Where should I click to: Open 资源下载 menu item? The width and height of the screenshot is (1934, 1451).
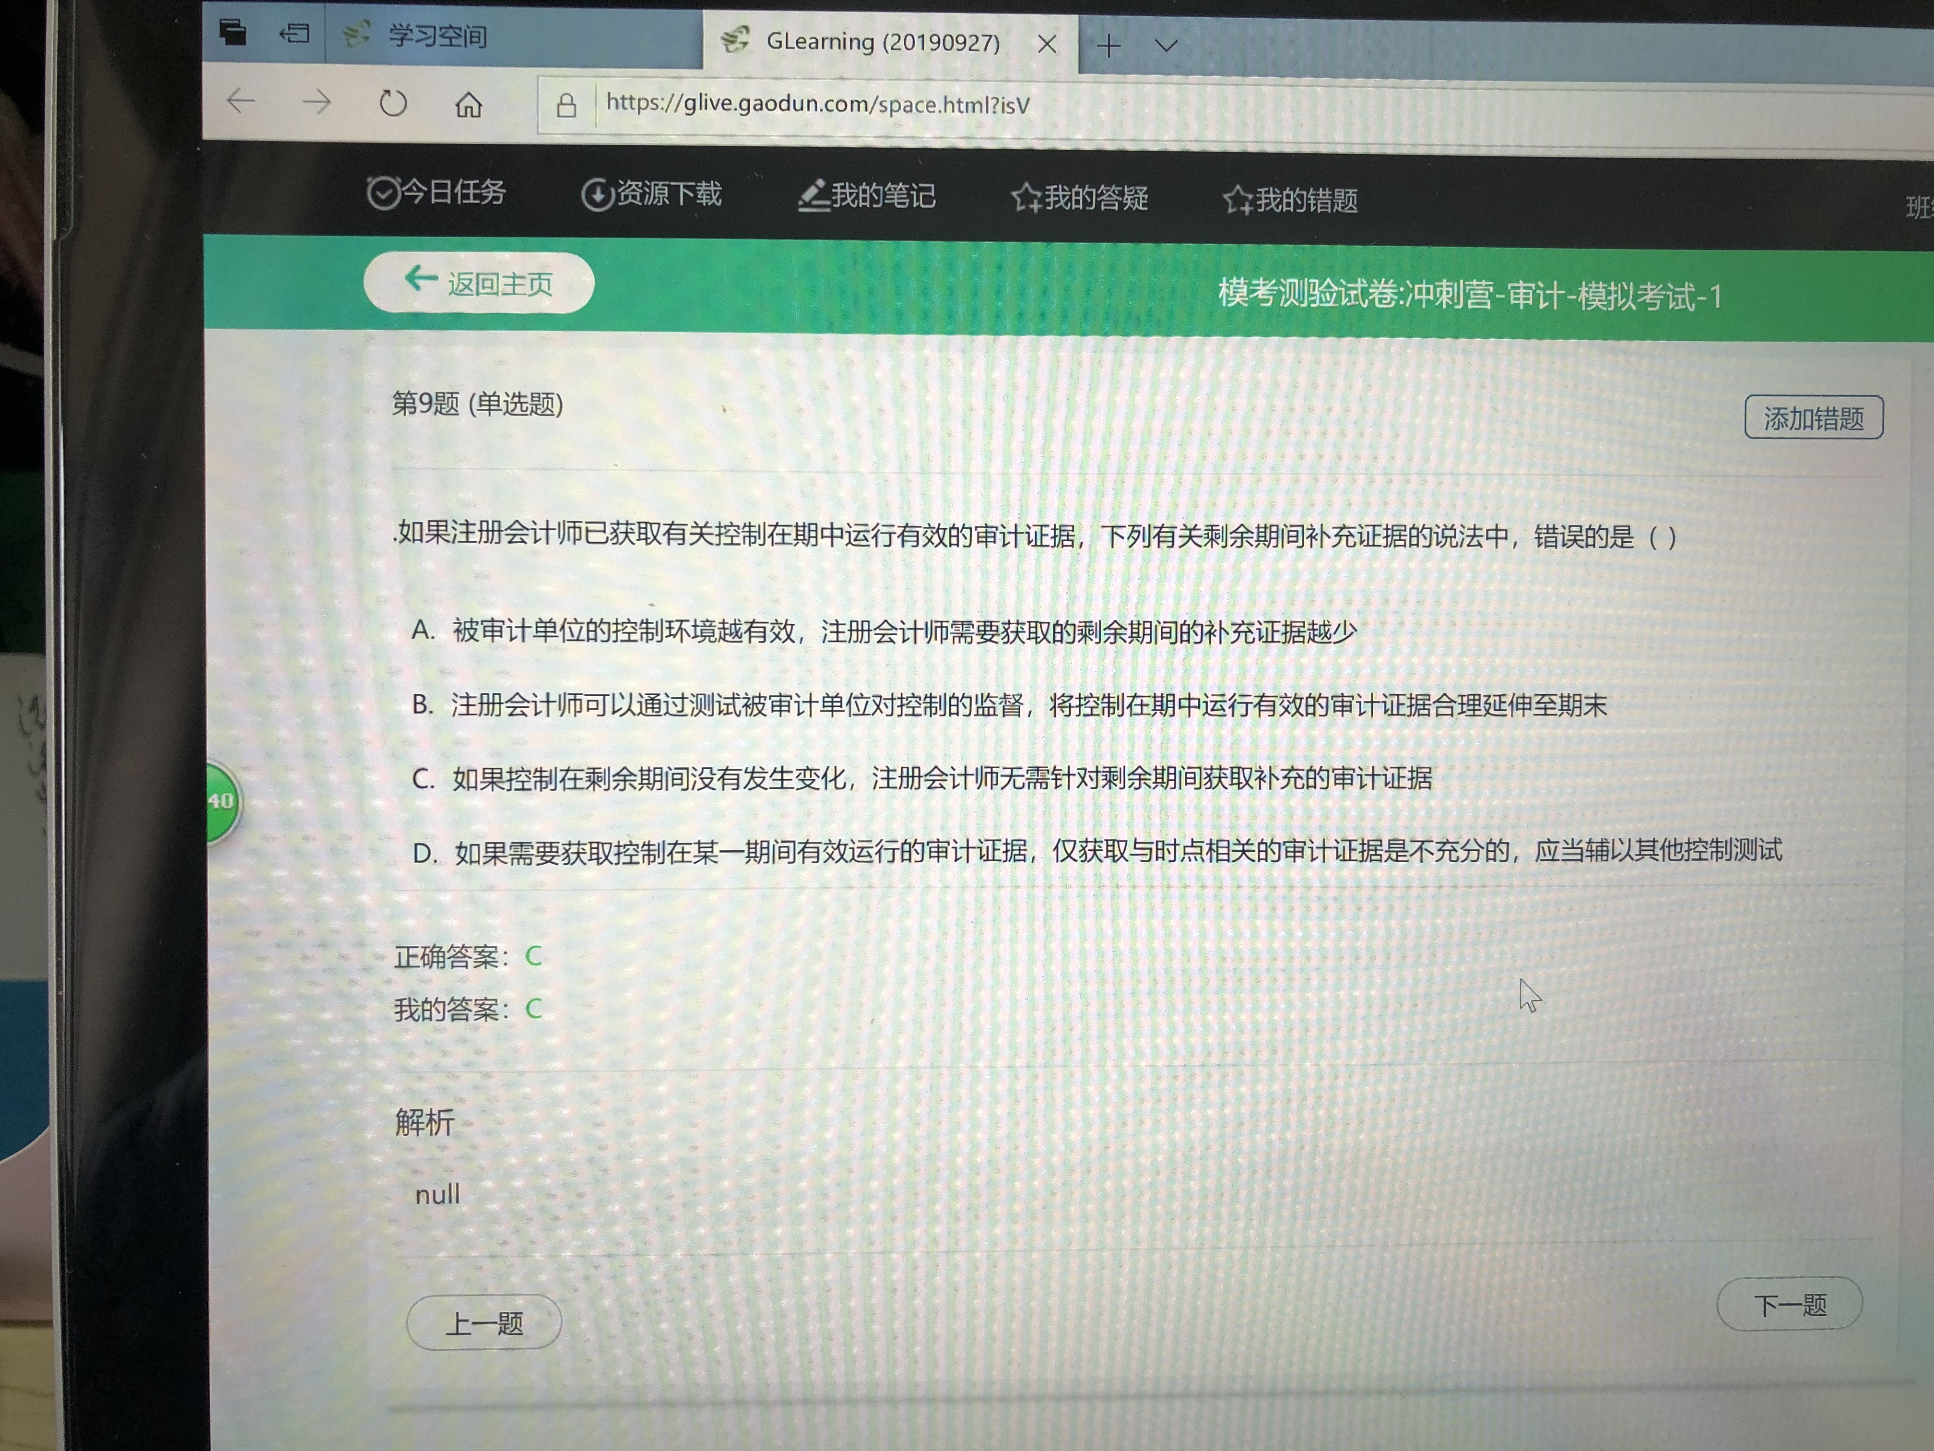[651, 194]
